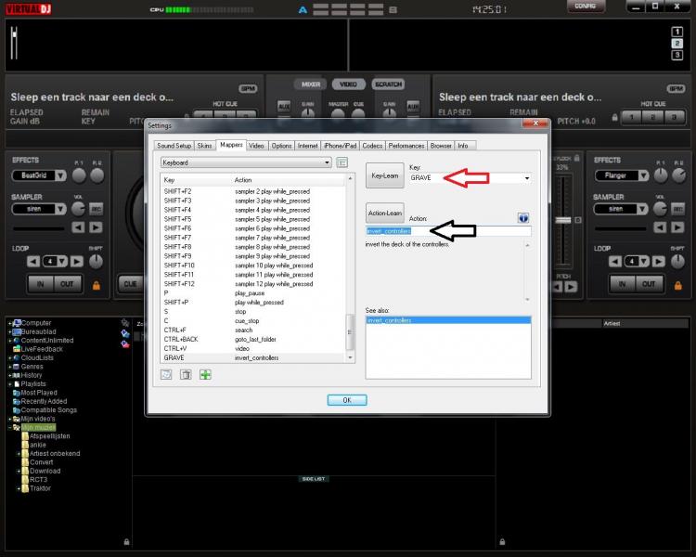Switch to the Sound Setup tab
The height and width of the screenshot is (557, 696).
pos(174,146)
